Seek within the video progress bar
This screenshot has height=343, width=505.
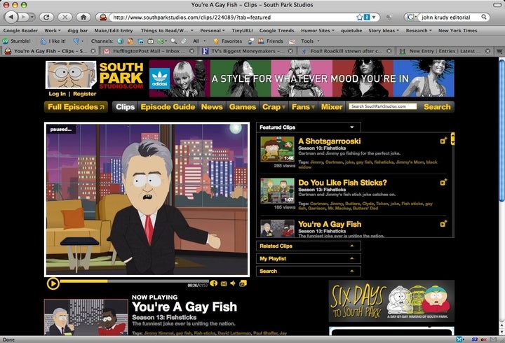tap(135, 281)
